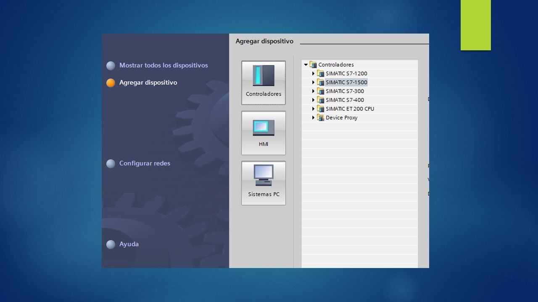The image size is (538, 302).
Task: Click orange bullet beside Agregar dispositivo
Action: (111, 83)
